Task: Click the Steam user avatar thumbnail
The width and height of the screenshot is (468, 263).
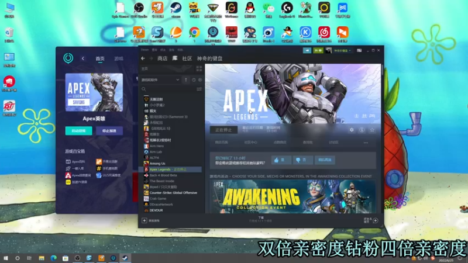Action: click(328, 50)
